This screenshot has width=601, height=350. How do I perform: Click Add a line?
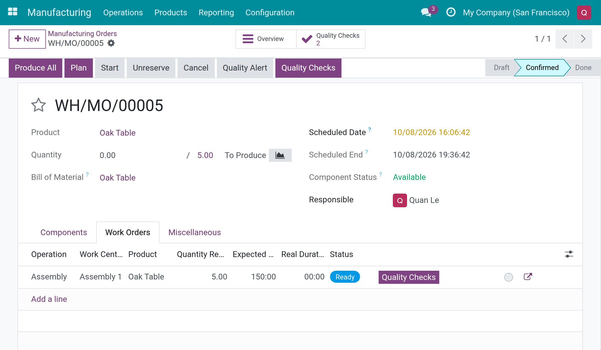pyautogui.click(x=49, y=299)
